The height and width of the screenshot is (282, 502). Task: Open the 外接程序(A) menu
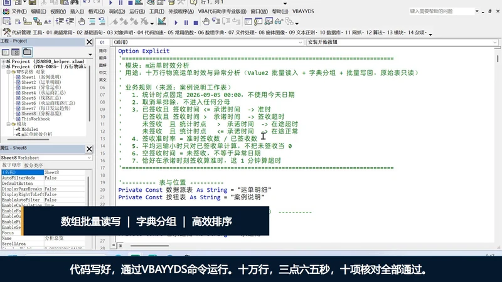[x=181, y=11]
